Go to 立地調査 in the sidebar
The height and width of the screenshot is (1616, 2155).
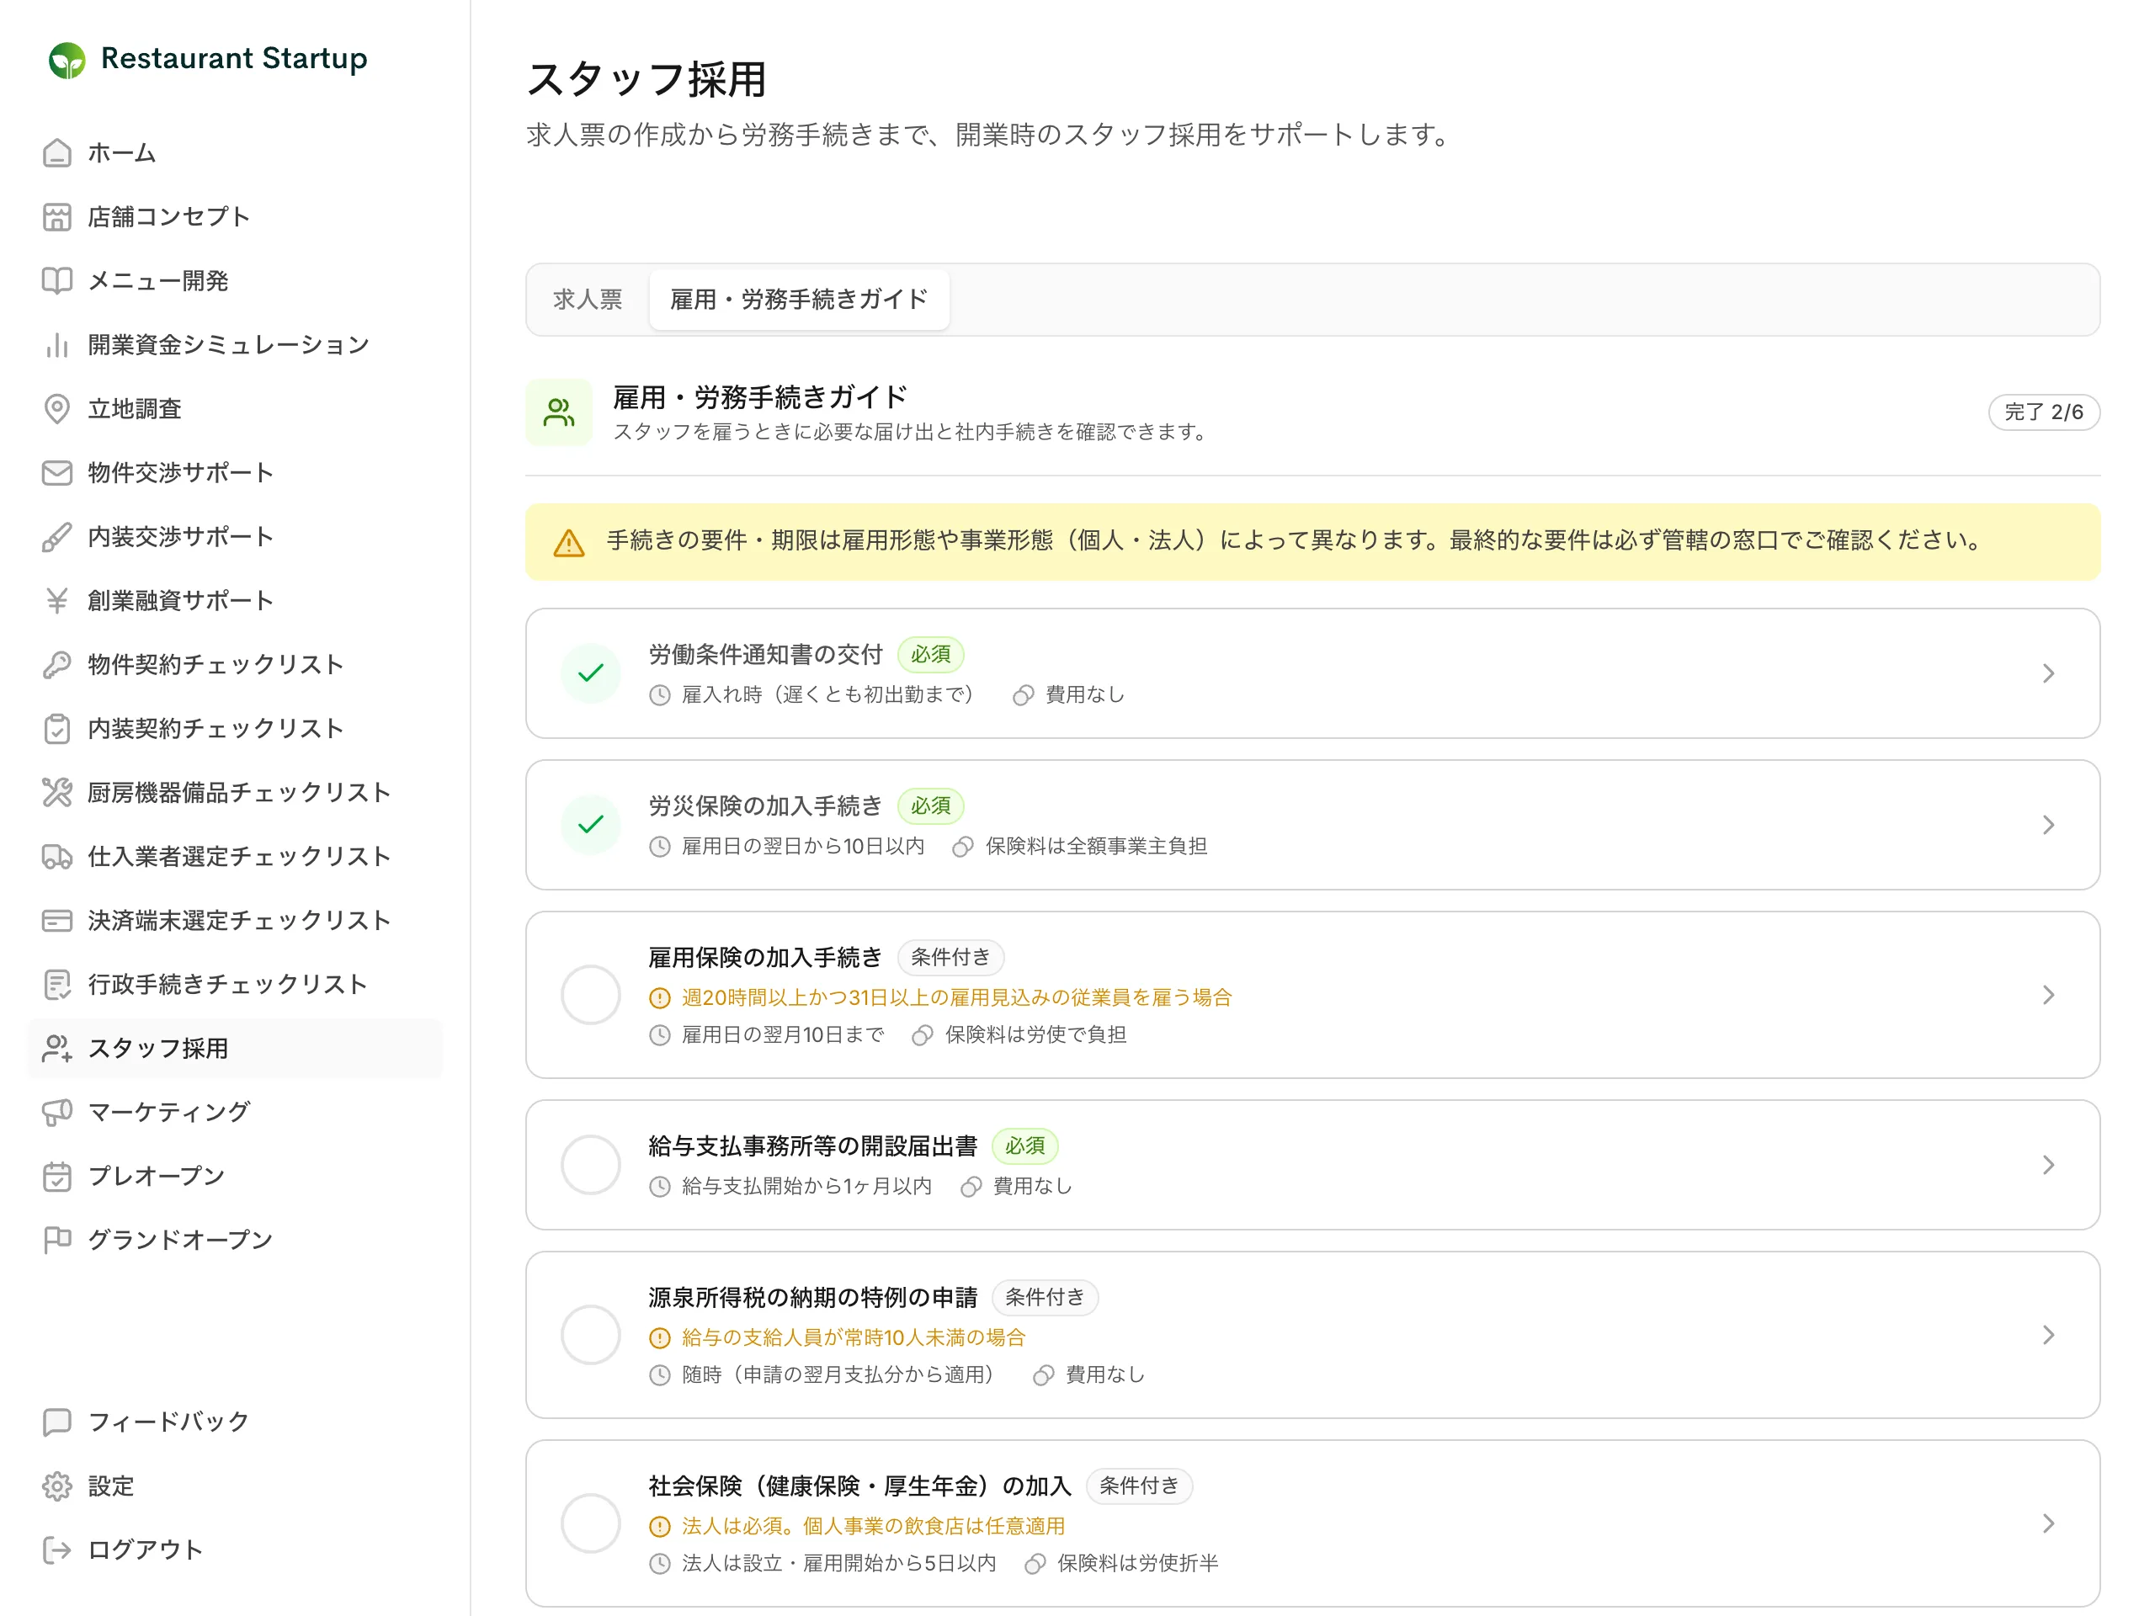pos(235,409)
